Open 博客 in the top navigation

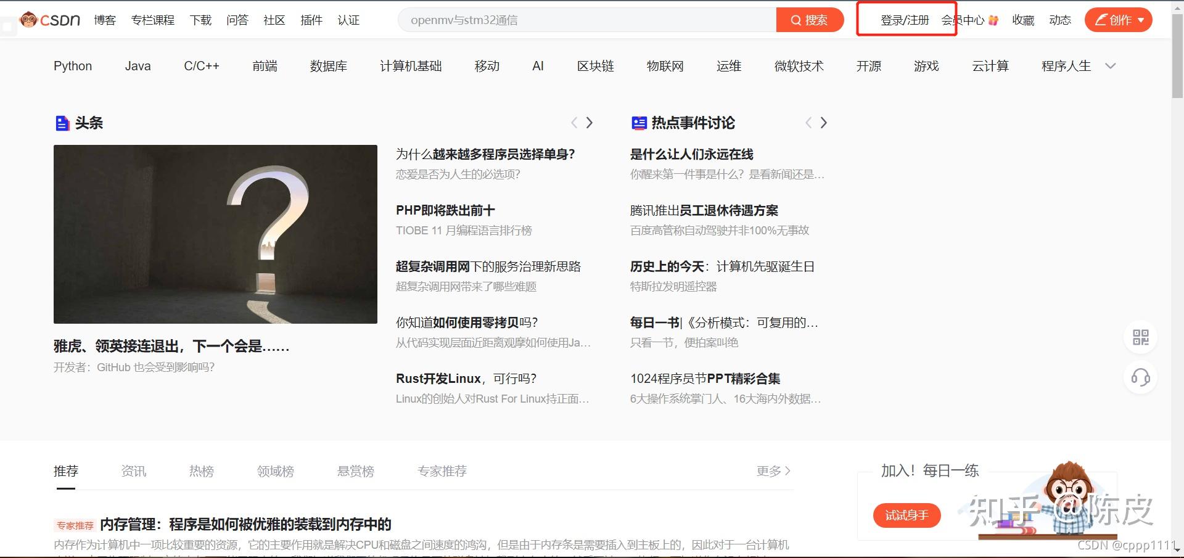point(105,20)
